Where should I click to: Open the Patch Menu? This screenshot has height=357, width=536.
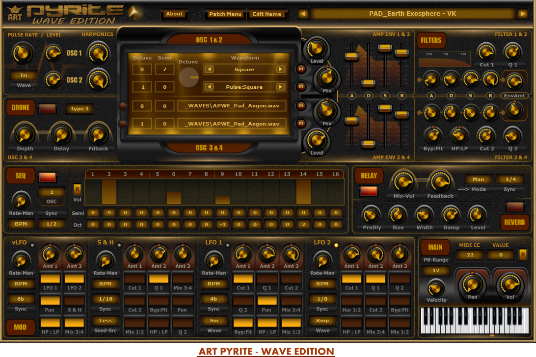(225, 14)
